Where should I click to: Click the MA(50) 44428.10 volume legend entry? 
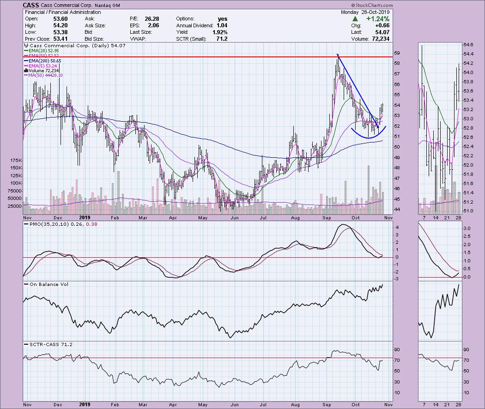pyautogui.click(x=43, y=75)
